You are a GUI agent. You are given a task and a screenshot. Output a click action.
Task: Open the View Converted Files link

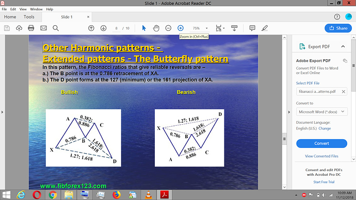coord(321,156)
